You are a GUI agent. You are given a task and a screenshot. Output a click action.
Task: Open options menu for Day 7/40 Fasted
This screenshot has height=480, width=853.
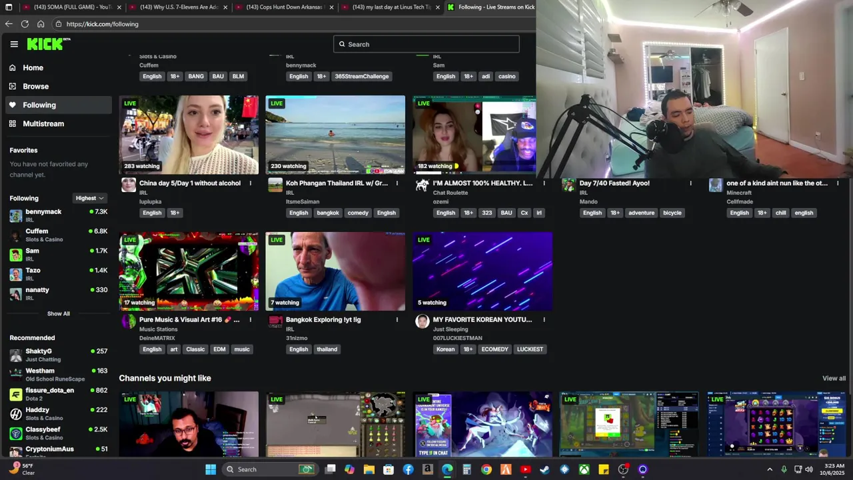coord(690,183)
